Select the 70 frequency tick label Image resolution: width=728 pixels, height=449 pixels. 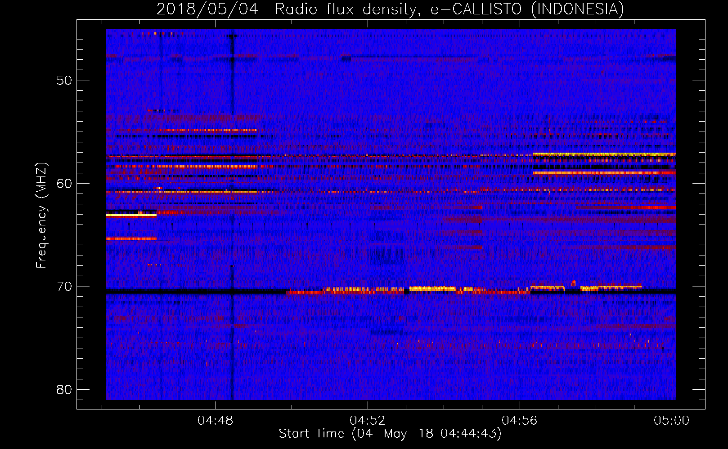[64, 286]
